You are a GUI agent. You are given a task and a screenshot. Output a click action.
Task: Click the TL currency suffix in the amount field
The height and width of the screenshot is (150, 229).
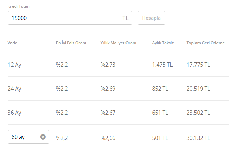(125, 18)
